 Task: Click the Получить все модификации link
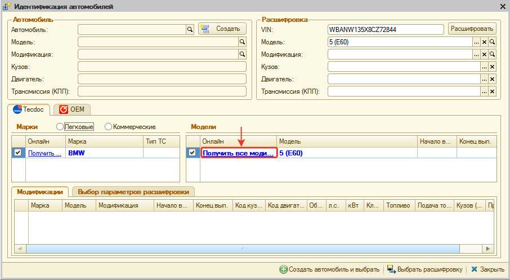[x=238, y=153]
